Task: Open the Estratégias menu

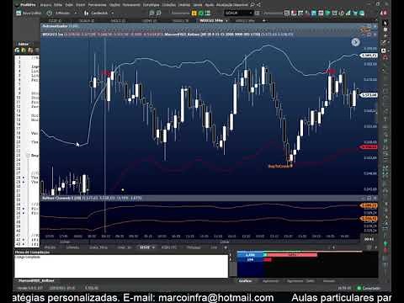Action: (x=151, y=5)
